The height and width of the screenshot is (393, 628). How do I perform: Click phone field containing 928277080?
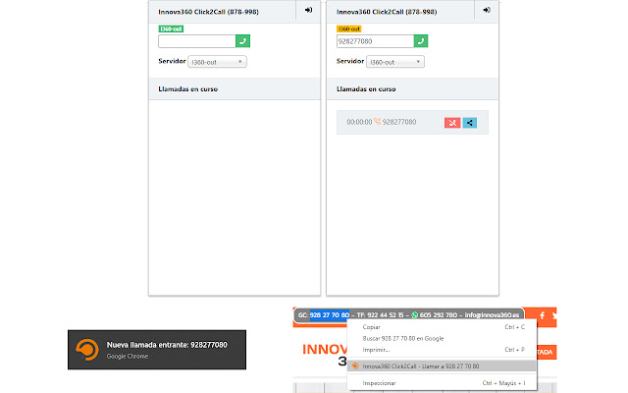click(375, 41)
